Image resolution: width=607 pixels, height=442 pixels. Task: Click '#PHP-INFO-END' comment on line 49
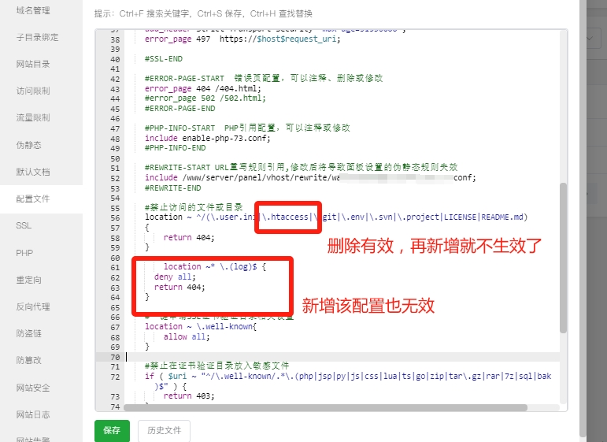click(x=175, y=148)
